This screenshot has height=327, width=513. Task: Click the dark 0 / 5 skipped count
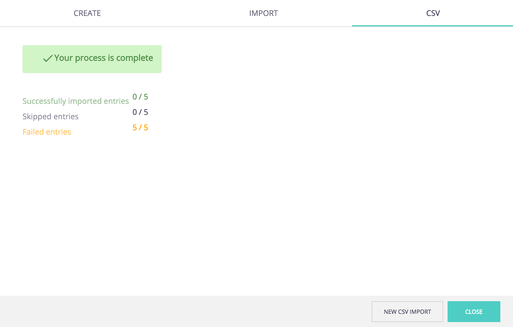[140, 112]
